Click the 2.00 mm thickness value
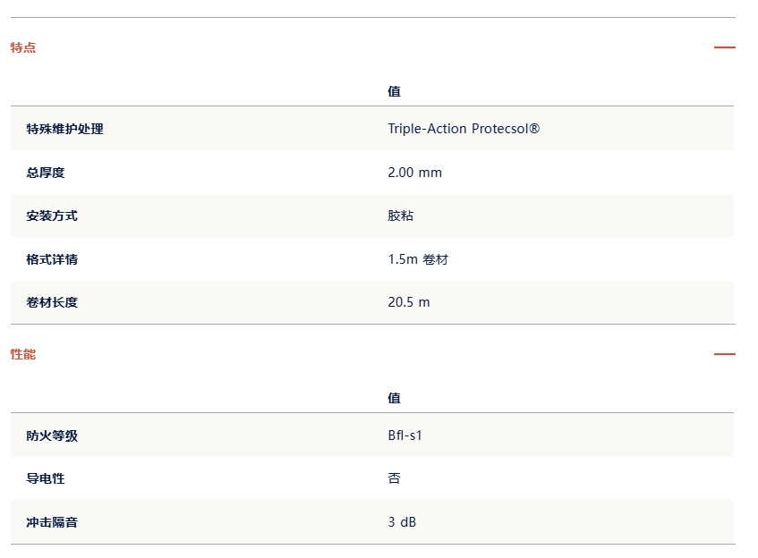758x558 pixels. pyautogui.click(x=414, y=173)
